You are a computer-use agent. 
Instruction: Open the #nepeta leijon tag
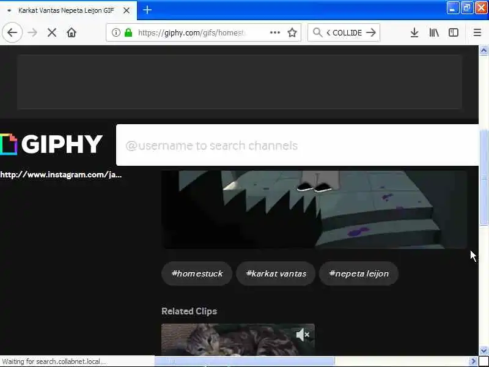(x=359, y=273)
